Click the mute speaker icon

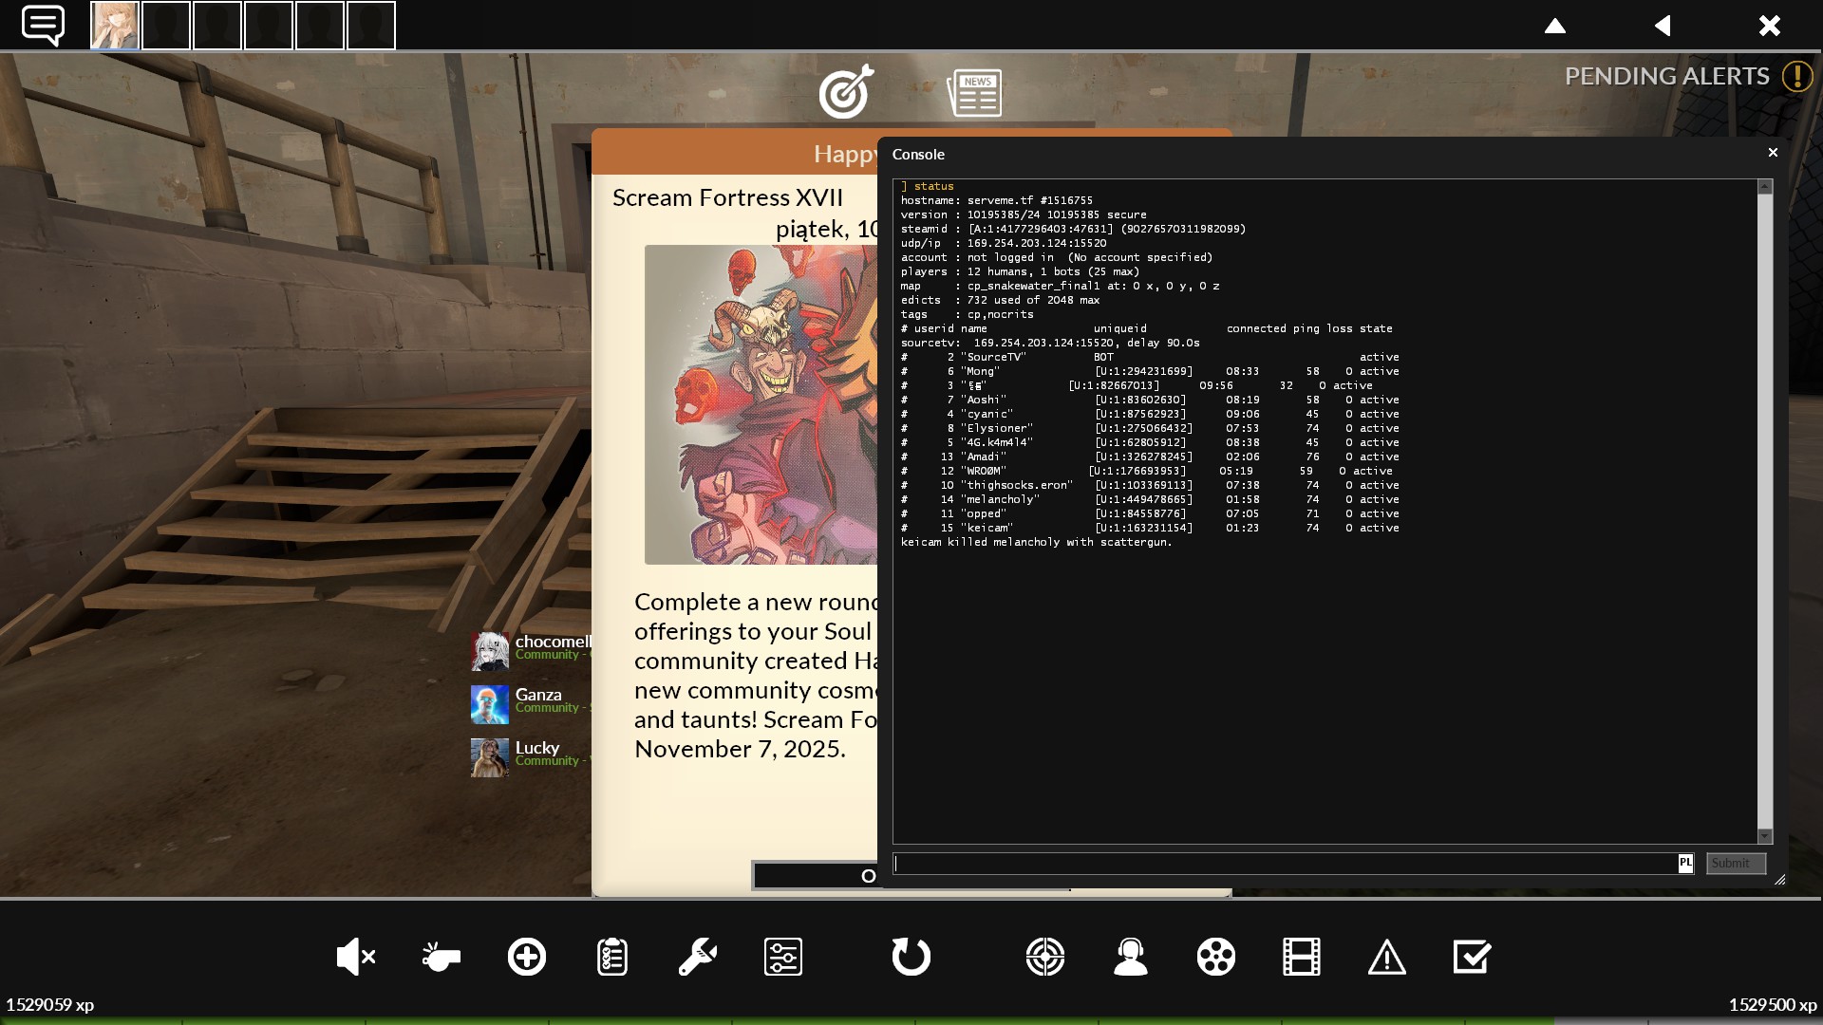click(355, 957)
